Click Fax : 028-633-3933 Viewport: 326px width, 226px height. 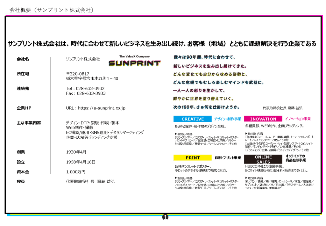86,93
